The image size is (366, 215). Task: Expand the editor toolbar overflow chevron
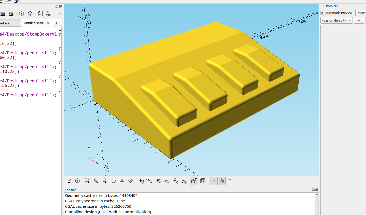pos(60,14)
